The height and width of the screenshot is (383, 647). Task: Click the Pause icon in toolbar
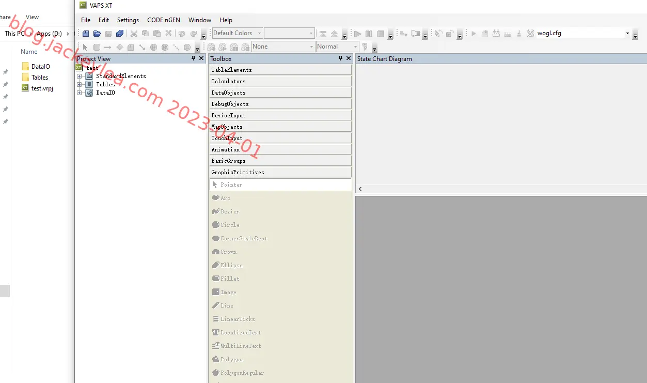369,34
